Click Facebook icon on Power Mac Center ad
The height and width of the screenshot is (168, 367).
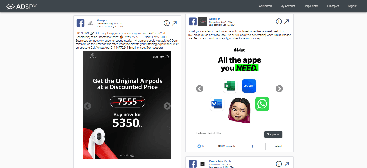tap(193, 164)
